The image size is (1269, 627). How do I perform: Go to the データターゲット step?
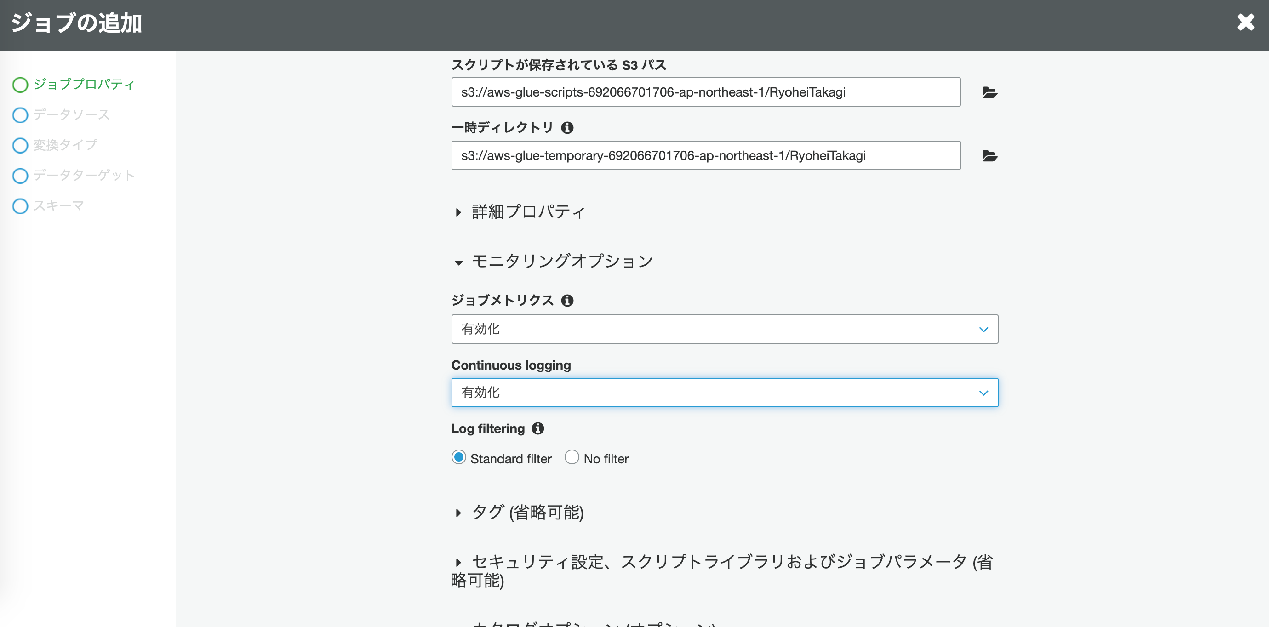coord(84,175)
